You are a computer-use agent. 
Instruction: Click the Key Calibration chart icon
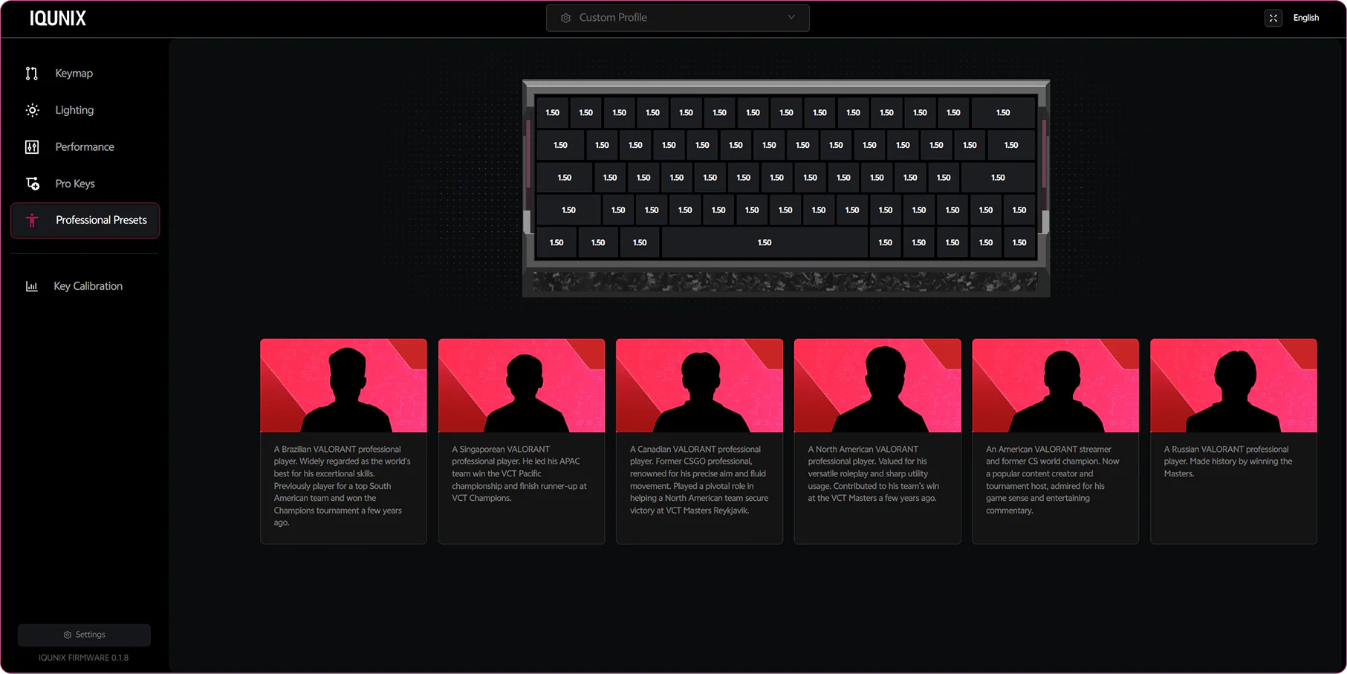pyautogui.click(x=32, y=286)
